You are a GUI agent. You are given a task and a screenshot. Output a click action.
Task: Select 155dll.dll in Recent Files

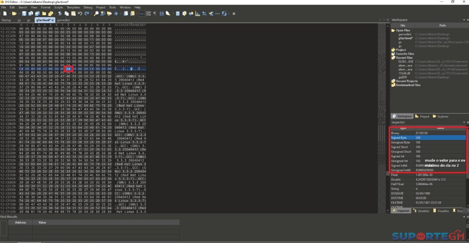coord(404,73)
